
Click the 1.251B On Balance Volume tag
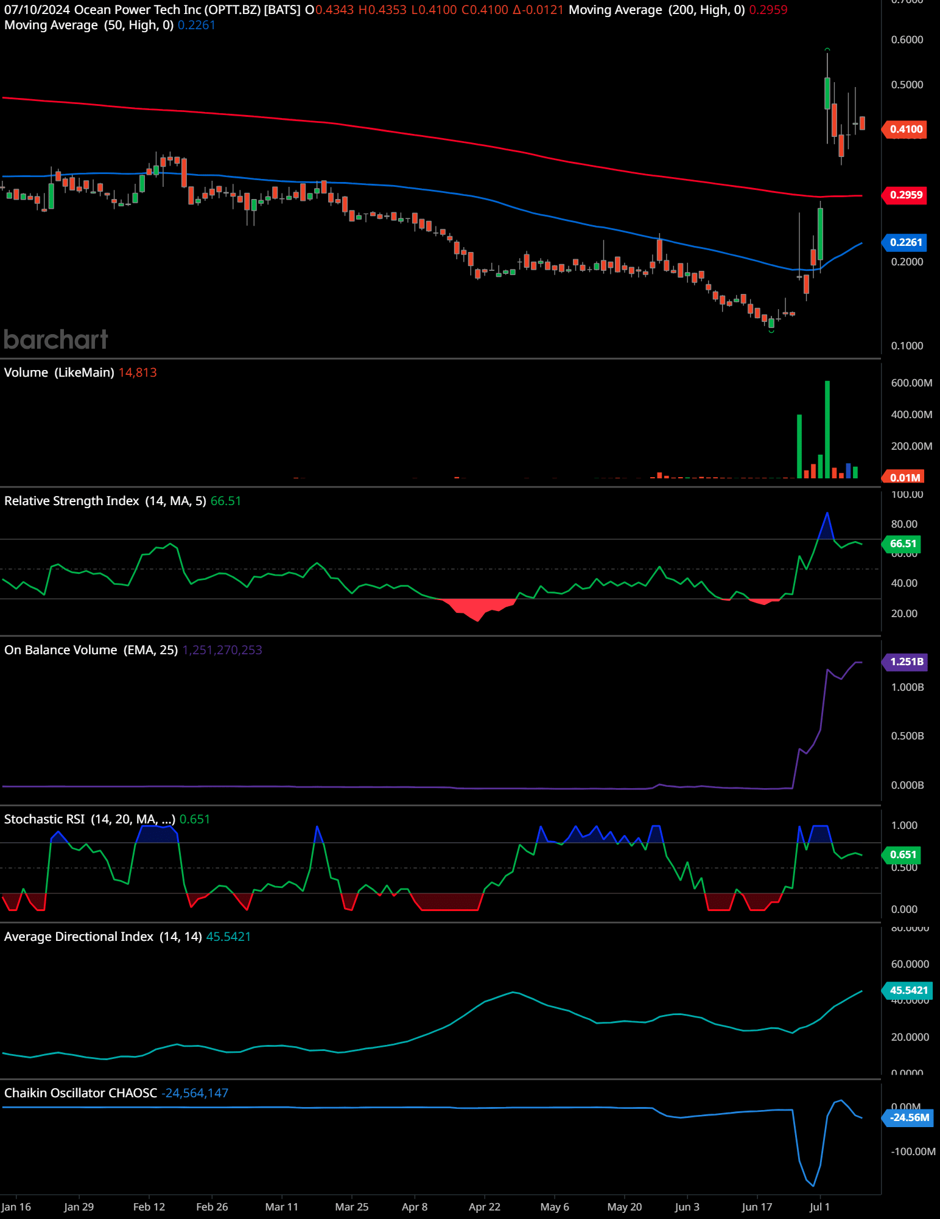905,662
